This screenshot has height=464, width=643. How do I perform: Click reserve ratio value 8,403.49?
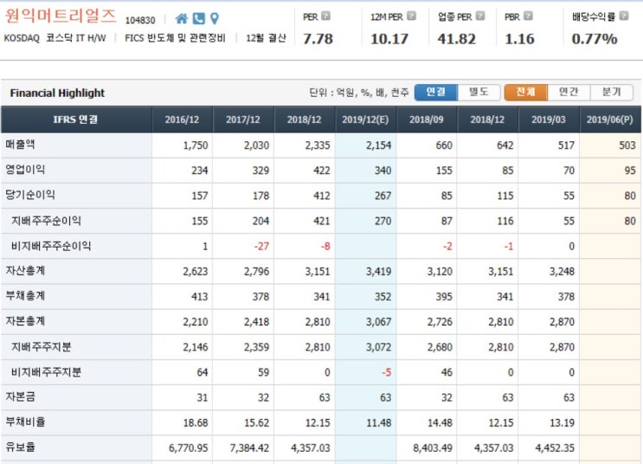433,448
